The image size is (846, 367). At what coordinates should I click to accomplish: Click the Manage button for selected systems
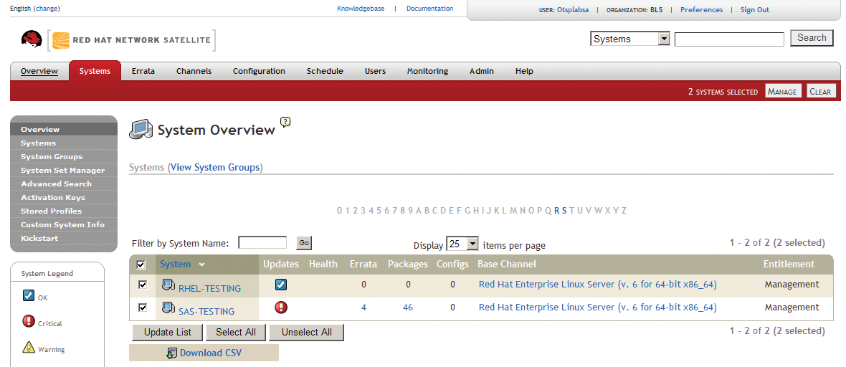(782, 91)
